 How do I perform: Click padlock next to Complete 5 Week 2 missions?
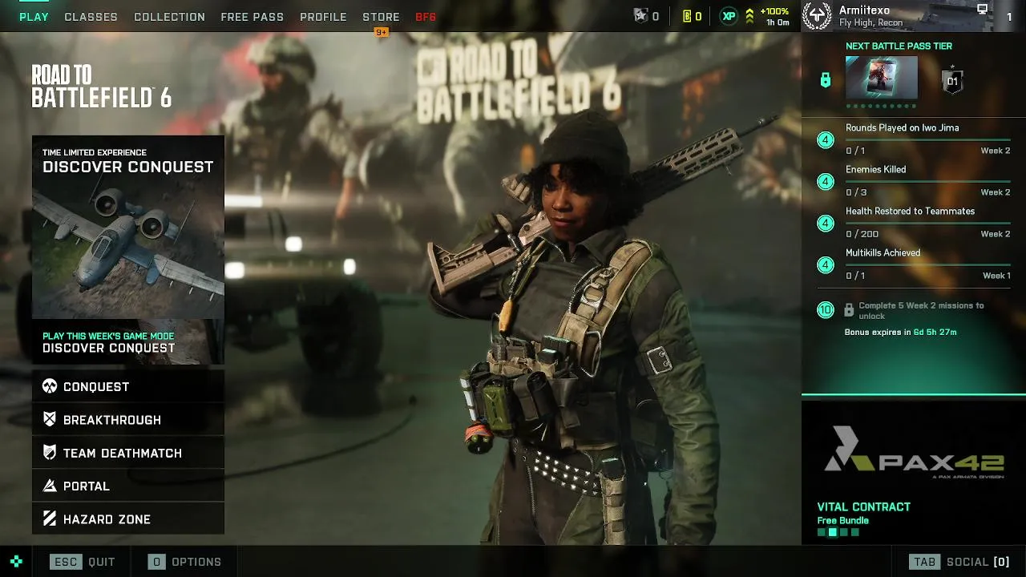[849, 310]
